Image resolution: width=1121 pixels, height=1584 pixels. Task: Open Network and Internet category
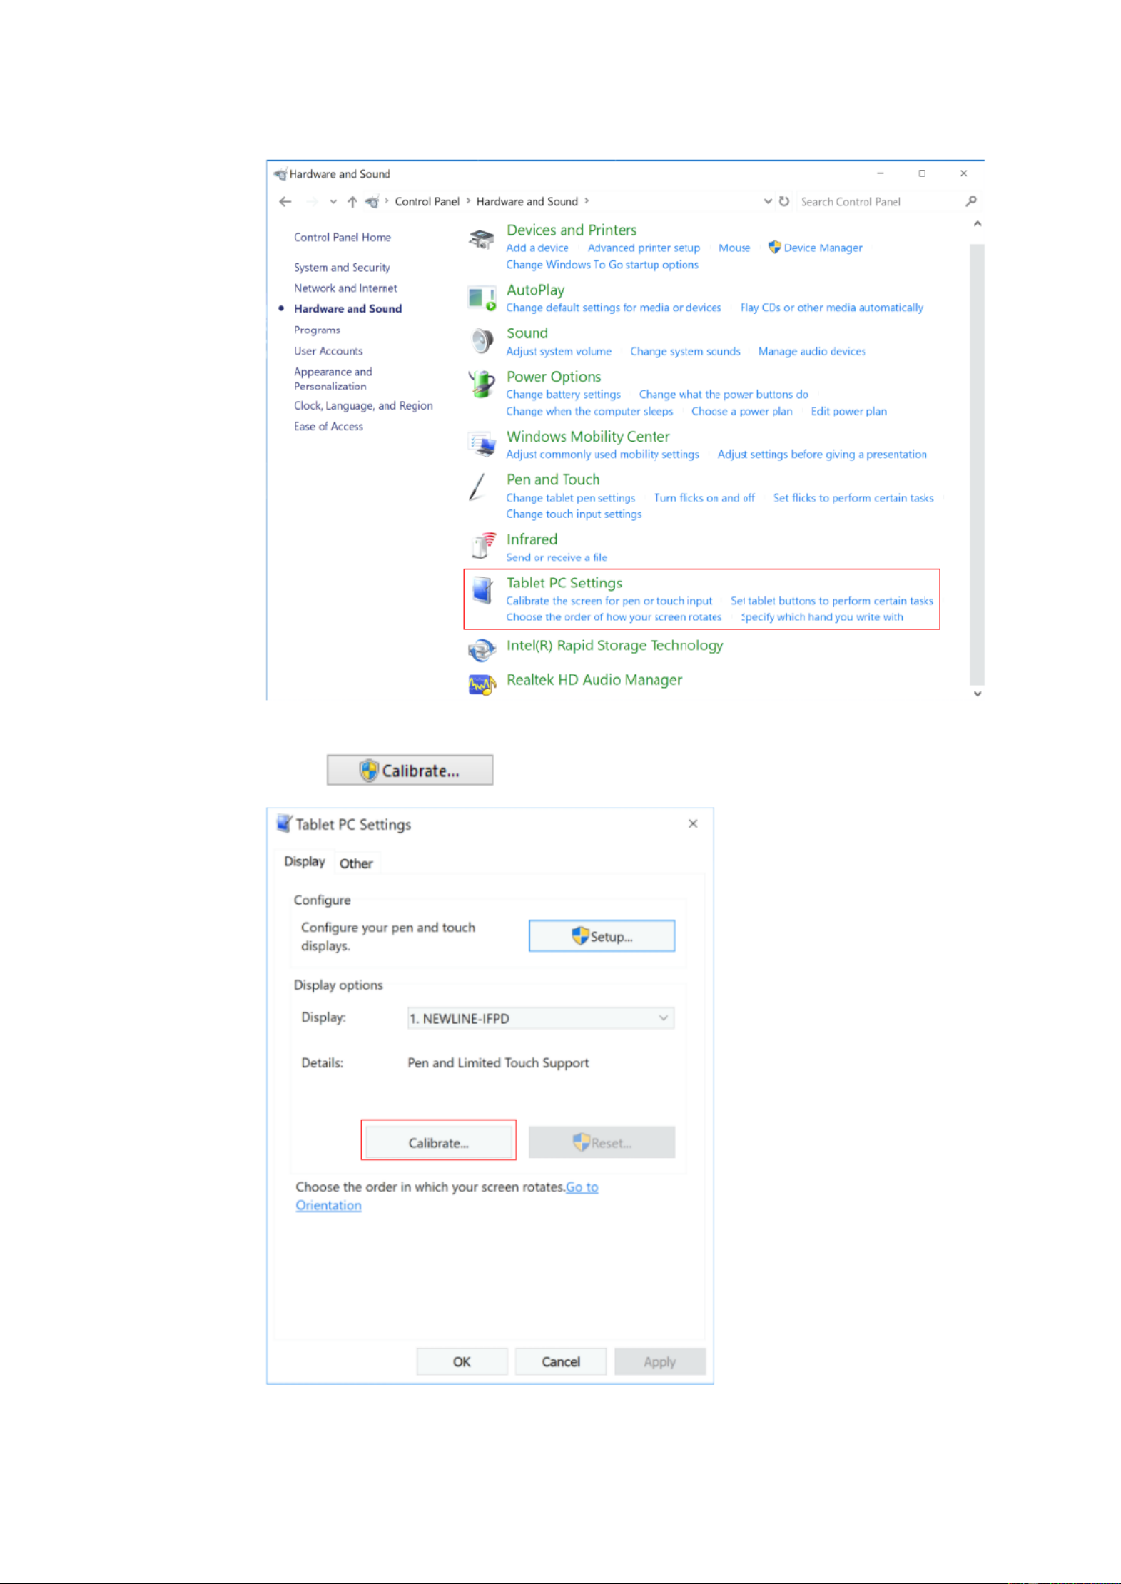tap(345, 288)
